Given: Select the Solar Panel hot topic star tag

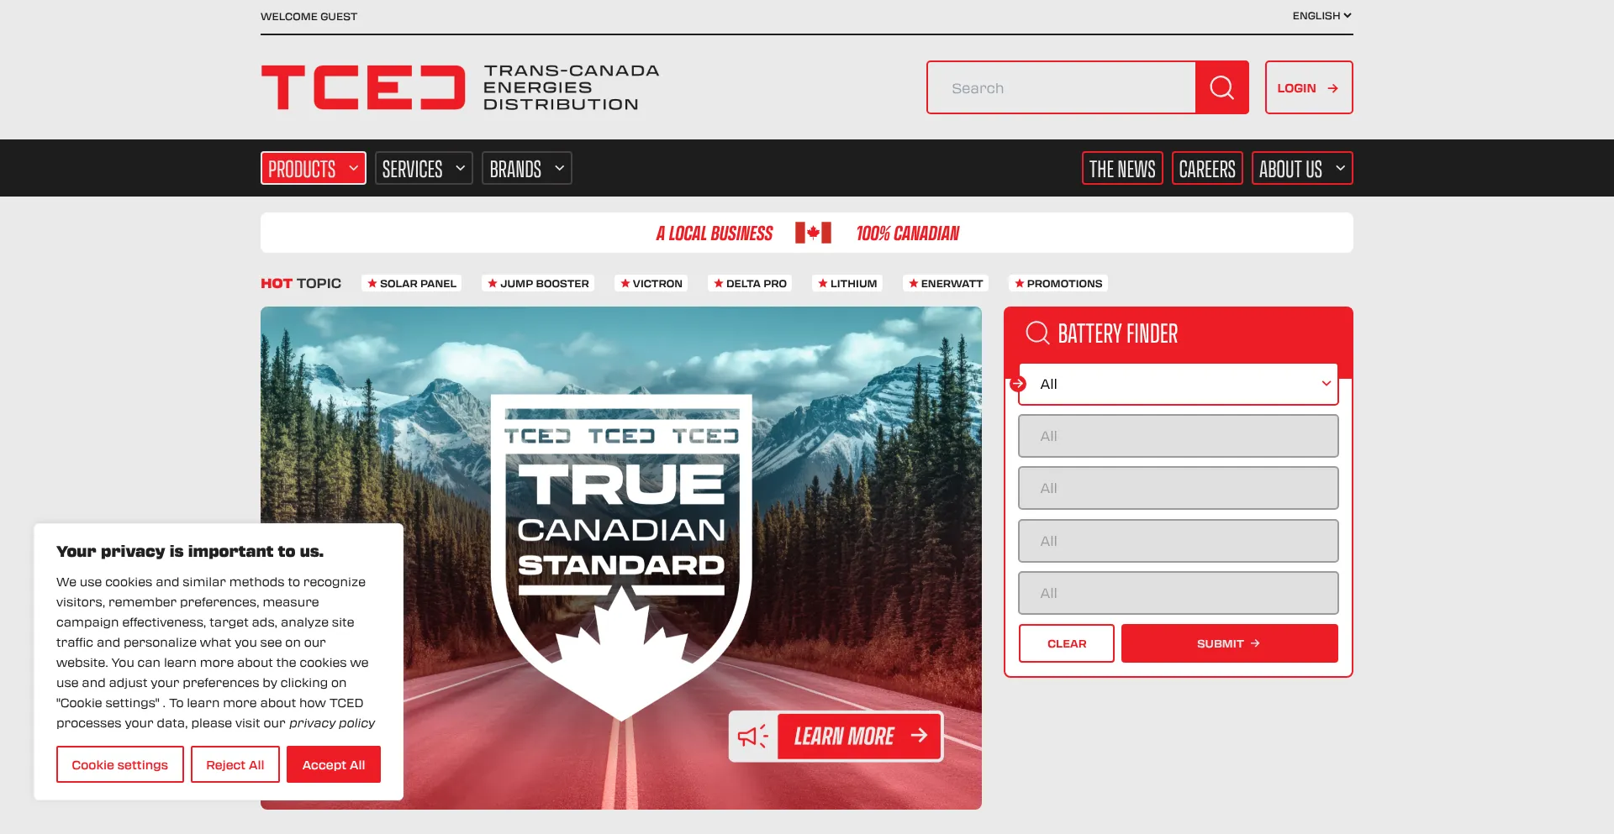Looking at the screenshot, I should (412, 283).
